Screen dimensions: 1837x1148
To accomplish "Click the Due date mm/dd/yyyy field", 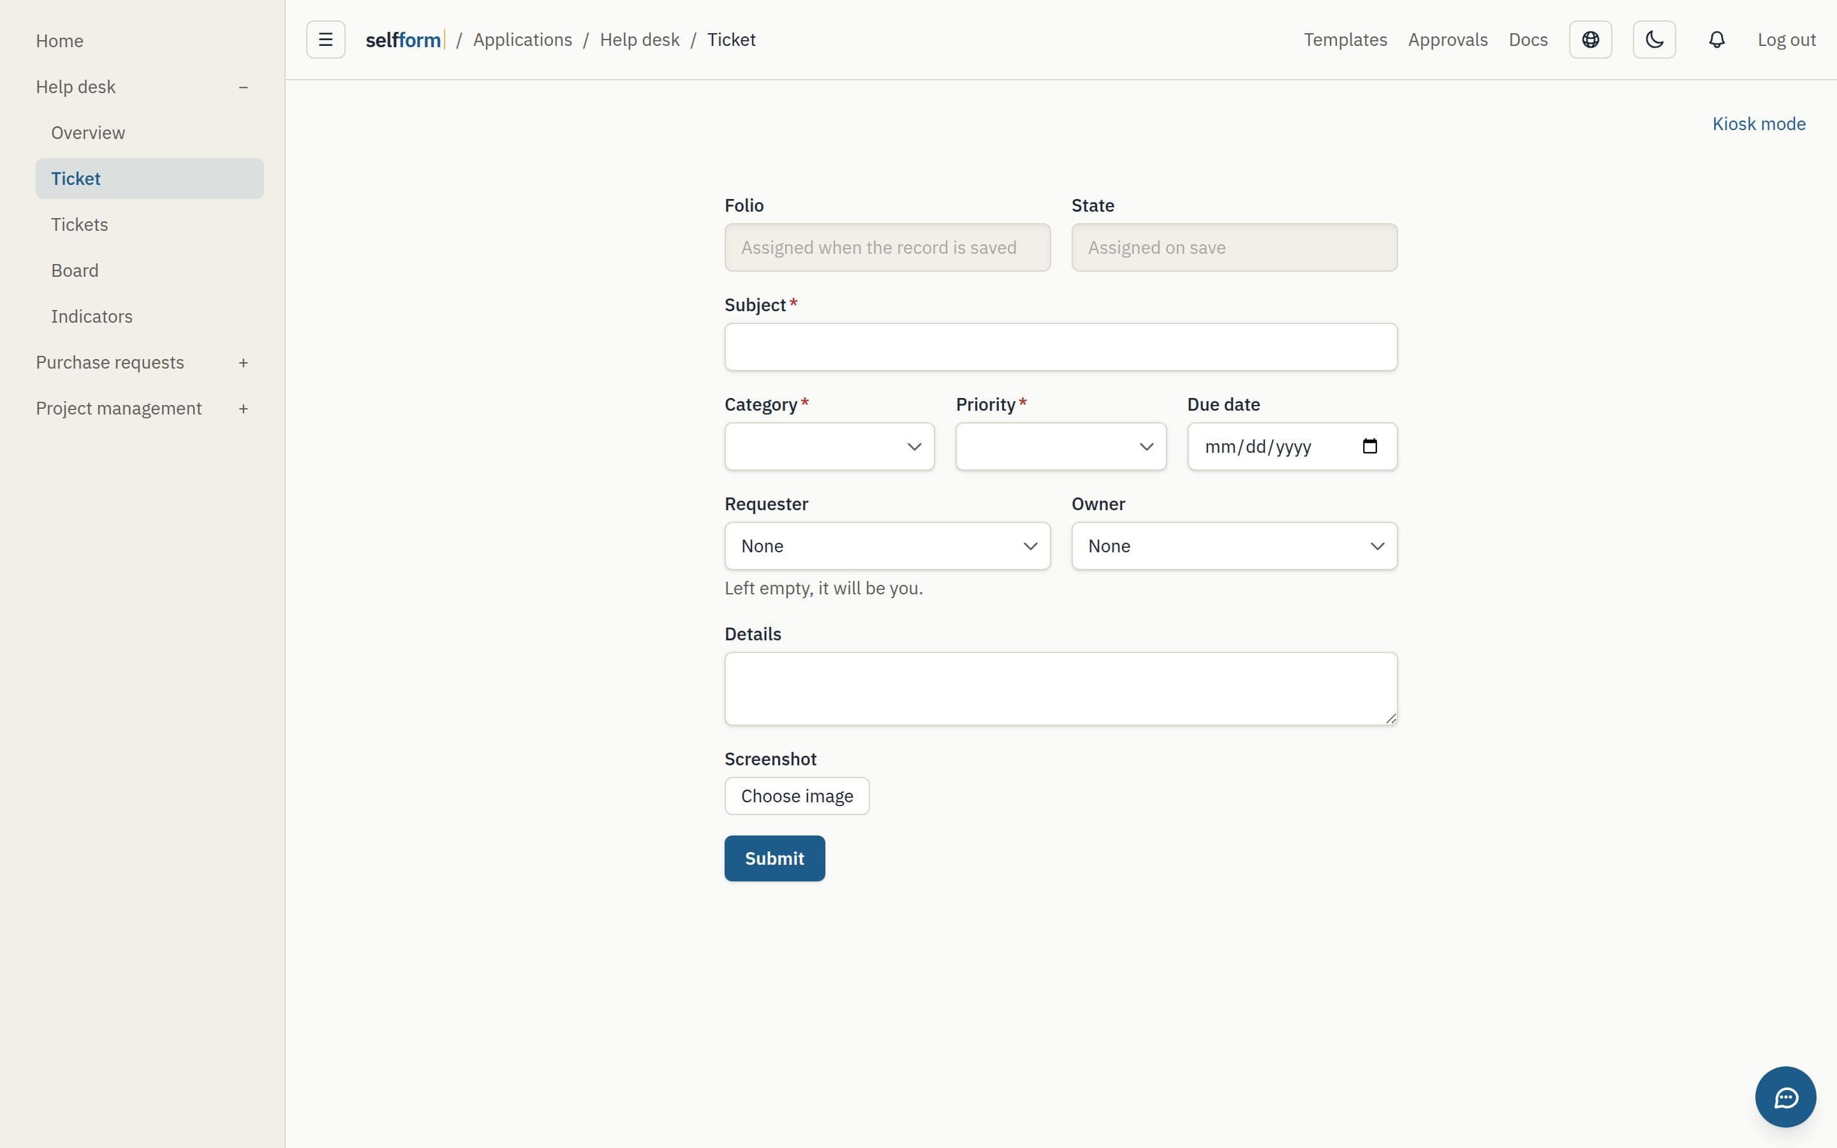I will pos(1292,446).
